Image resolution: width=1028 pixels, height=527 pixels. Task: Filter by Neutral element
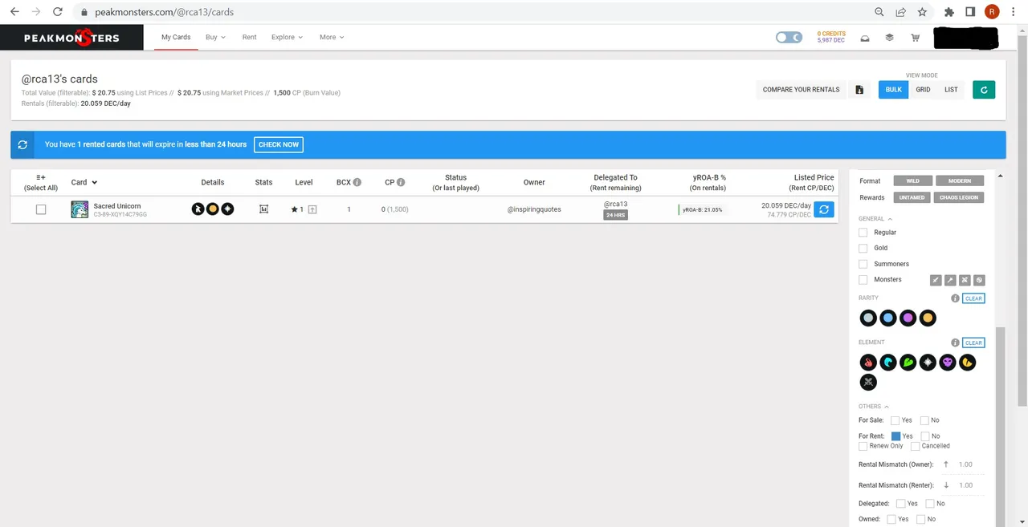click(868, 383)
